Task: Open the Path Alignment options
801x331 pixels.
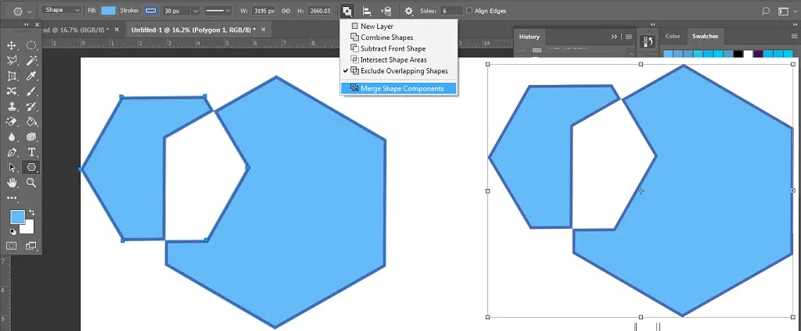Action: [x=367, y=11]
